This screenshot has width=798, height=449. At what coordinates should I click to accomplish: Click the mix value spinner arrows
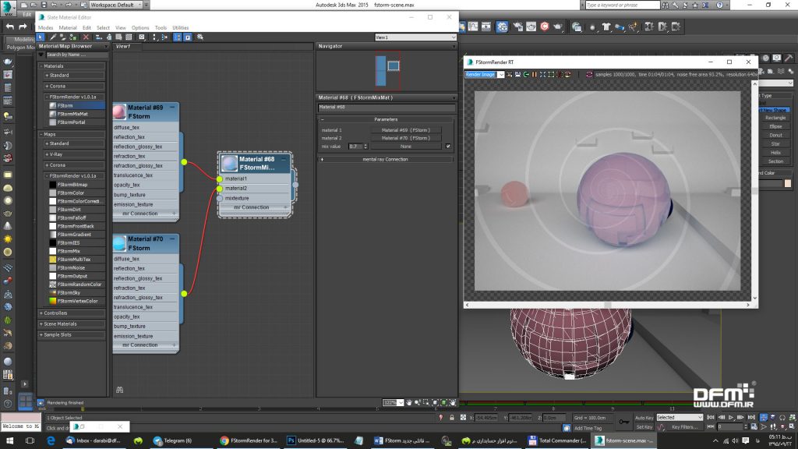tap(365, 147)
